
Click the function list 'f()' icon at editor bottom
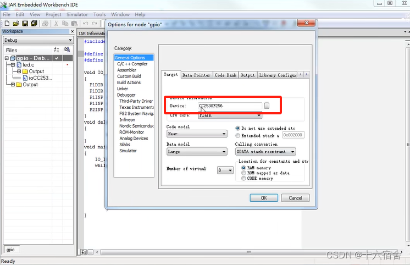pyautogui.click(x=84, y=252)
